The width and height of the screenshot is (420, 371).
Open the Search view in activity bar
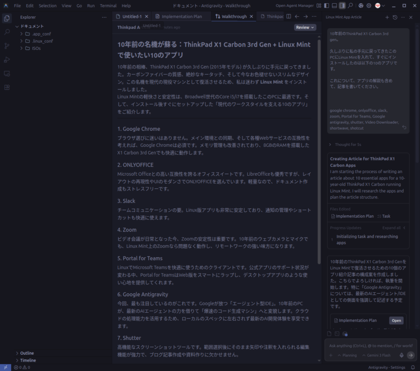point(7,32)
